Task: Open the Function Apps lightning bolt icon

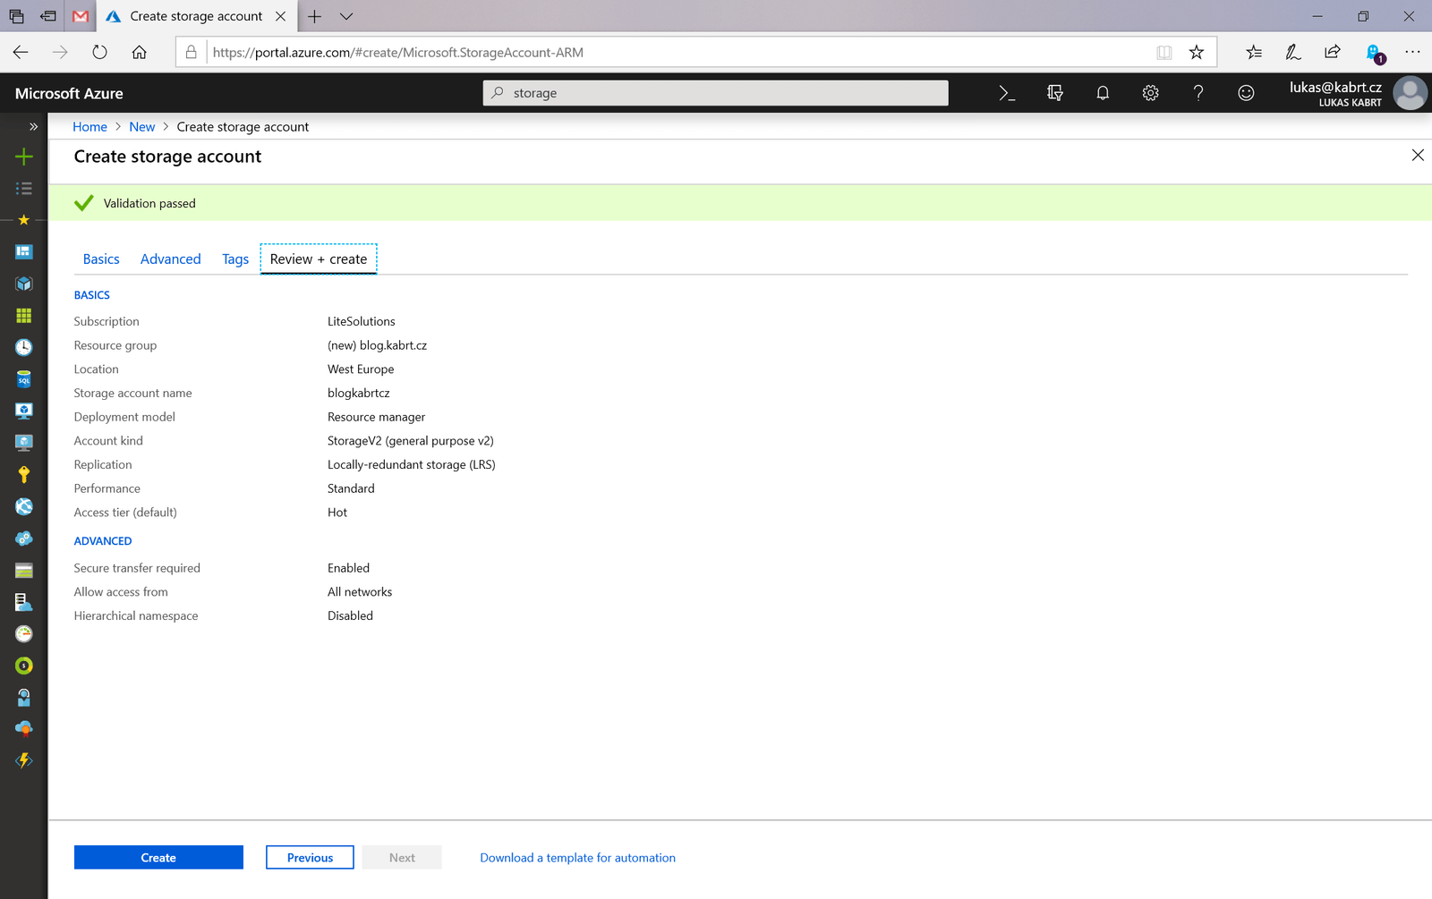Action: coord(24,760)
